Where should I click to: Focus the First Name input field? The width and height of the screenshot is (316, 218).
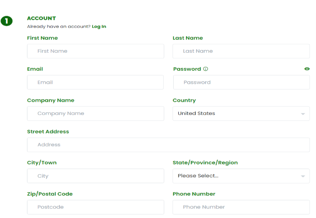click(96, 51)
